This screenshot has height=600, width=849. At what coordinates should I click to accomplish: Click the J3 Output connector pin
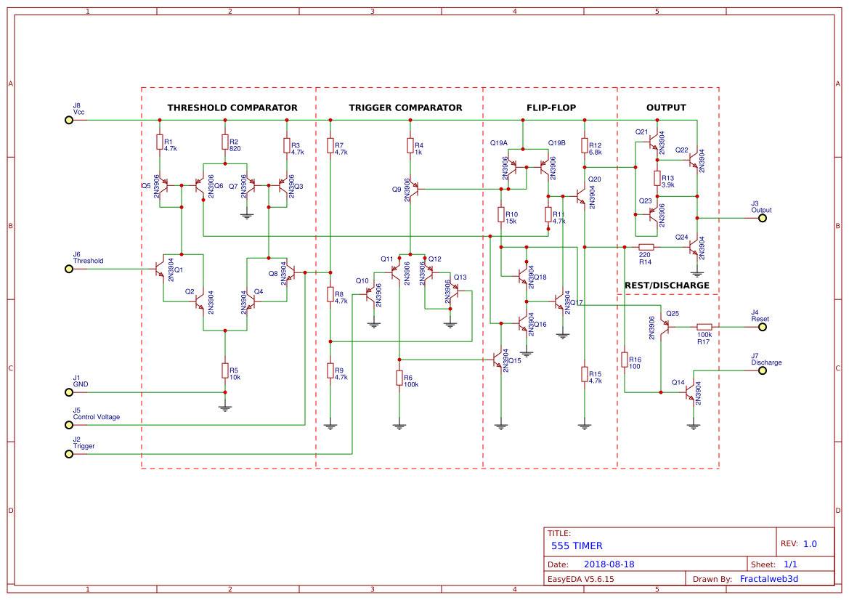(763, 218)
